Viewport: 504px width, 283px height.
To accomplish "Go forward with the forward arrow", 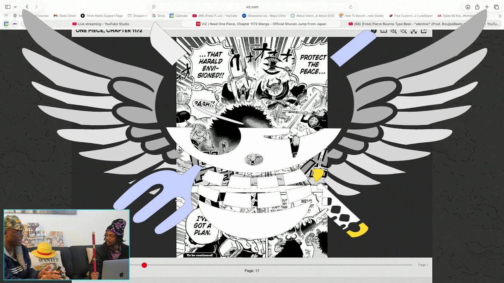I will [37, 7].
